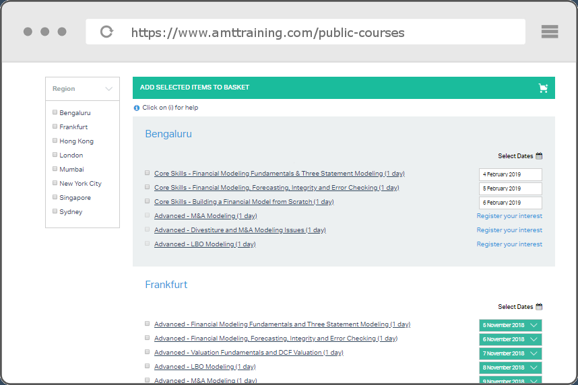
Task: Click the browser address bar URL
Action: point(267,32)
